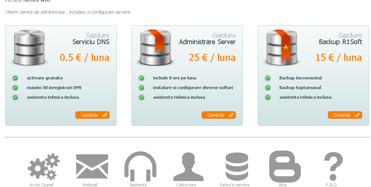Screen dimensions: 371x187
Task: Click the text Backup Incremental
Action: click(x=300, y=78)
